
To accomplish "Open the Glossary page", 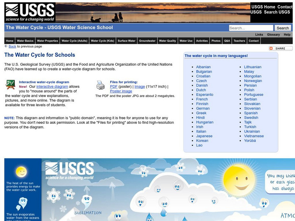I will [273, 35].
